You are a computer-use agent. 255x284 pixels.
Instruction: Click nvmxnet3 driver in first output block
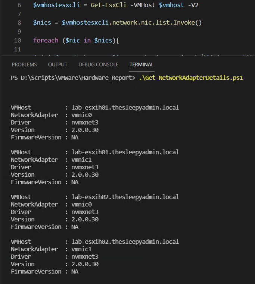85,122
